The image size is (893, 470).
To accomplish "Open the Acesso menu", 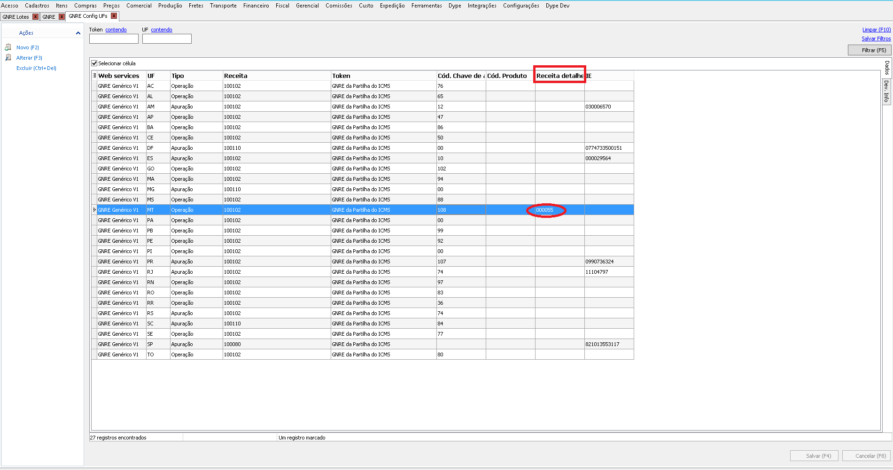I will (9, 6).
